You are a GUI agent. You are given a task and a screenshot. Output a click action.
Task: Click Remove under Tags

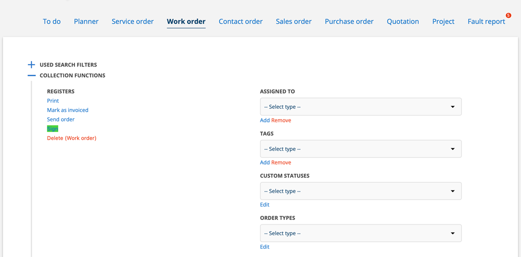pos(281,163)
